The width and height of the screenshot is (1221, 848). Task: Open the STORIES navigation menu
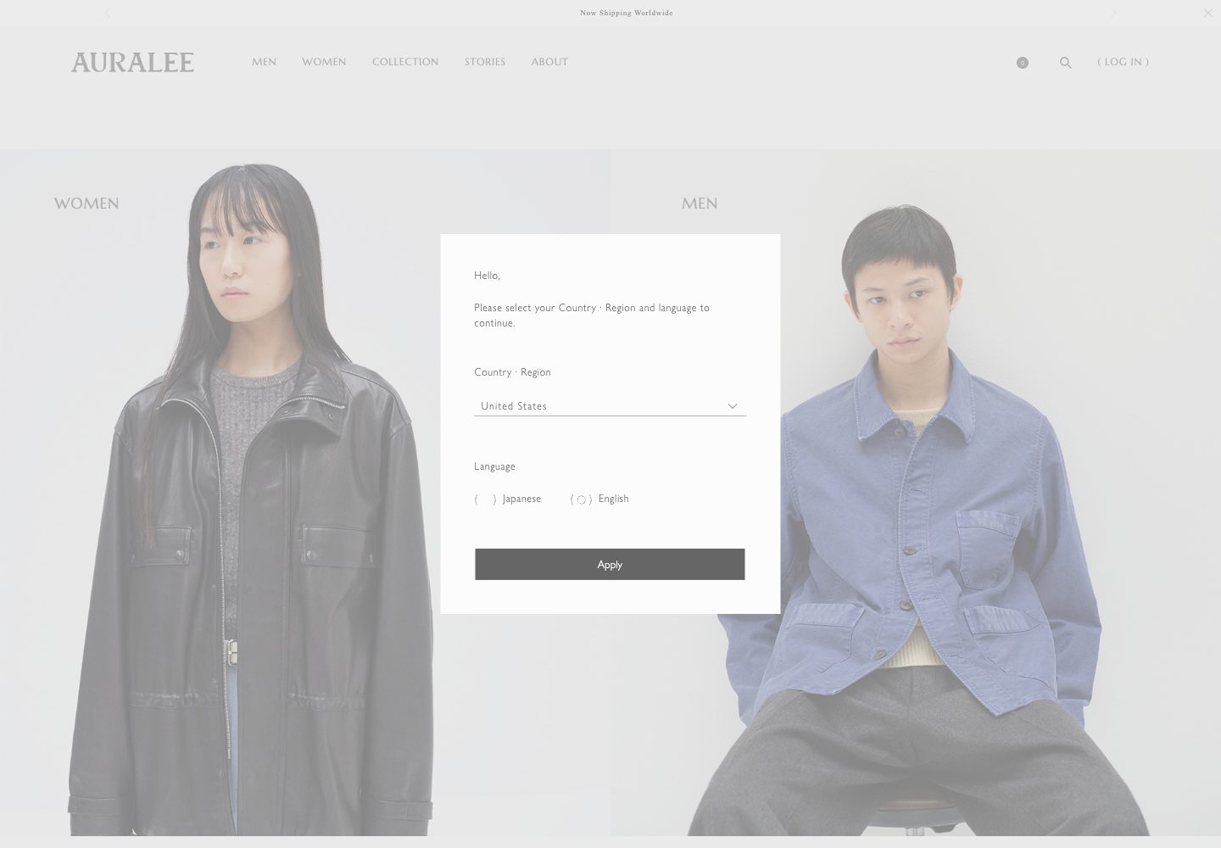tap(485, 62)
